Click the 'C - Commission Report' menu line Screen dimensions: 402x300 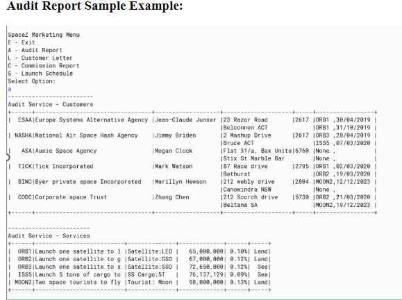pyautogui.click(x=44, y=66)
